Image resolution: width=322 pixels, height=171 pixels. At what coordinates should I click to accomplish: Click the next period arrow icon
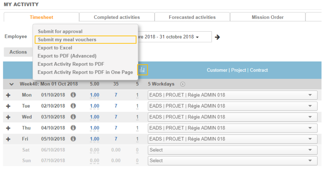(x=217, y=37)
